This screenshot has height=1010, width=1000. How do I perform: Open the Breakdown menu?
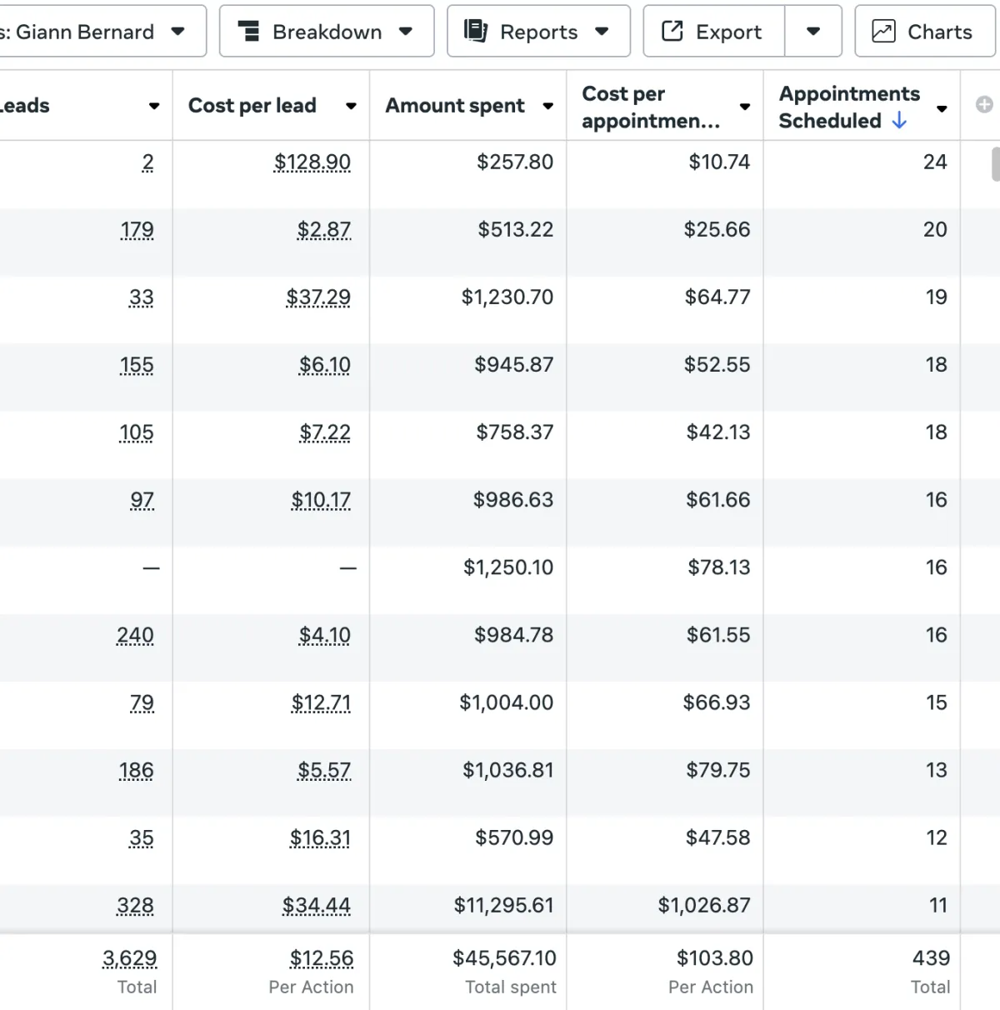[x=327, y=31]
